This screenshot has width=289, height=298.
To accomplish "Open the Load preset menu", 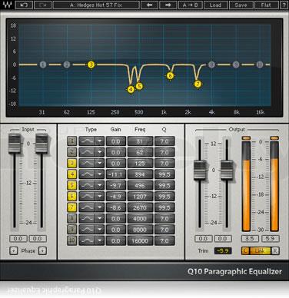I will 215,5.
